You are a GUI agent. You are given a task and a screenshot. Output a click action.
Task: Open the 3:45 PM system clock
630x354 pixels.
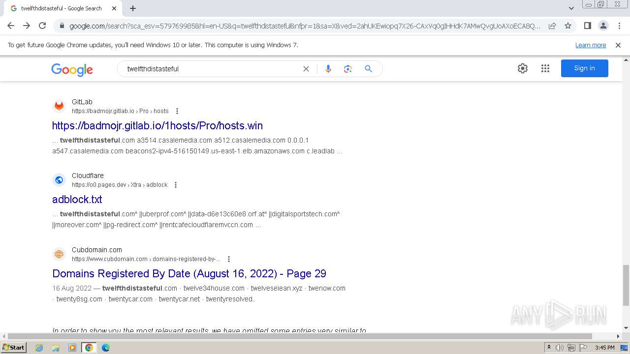pos(605,348)
